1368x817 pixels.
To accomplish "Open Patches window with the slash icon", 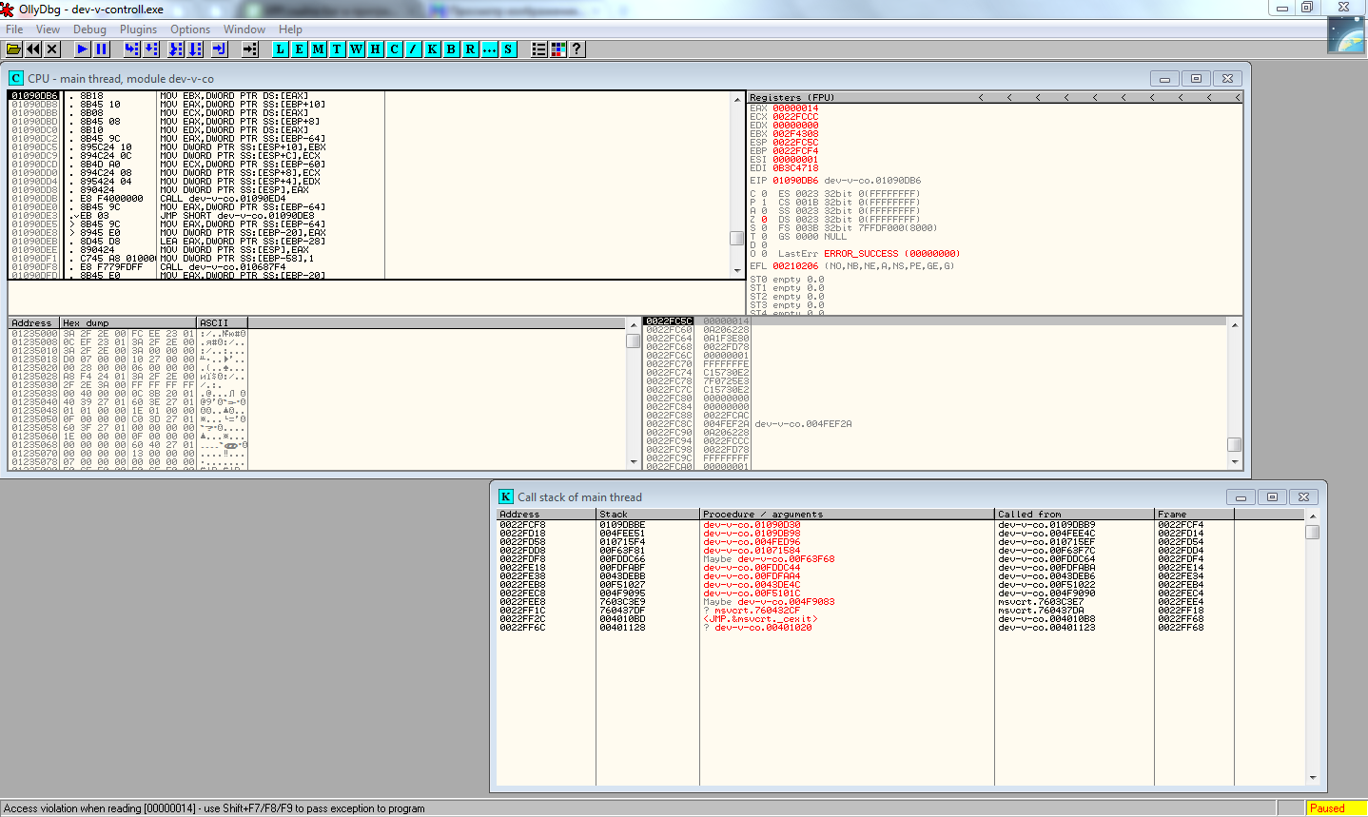I will (414, 49).
